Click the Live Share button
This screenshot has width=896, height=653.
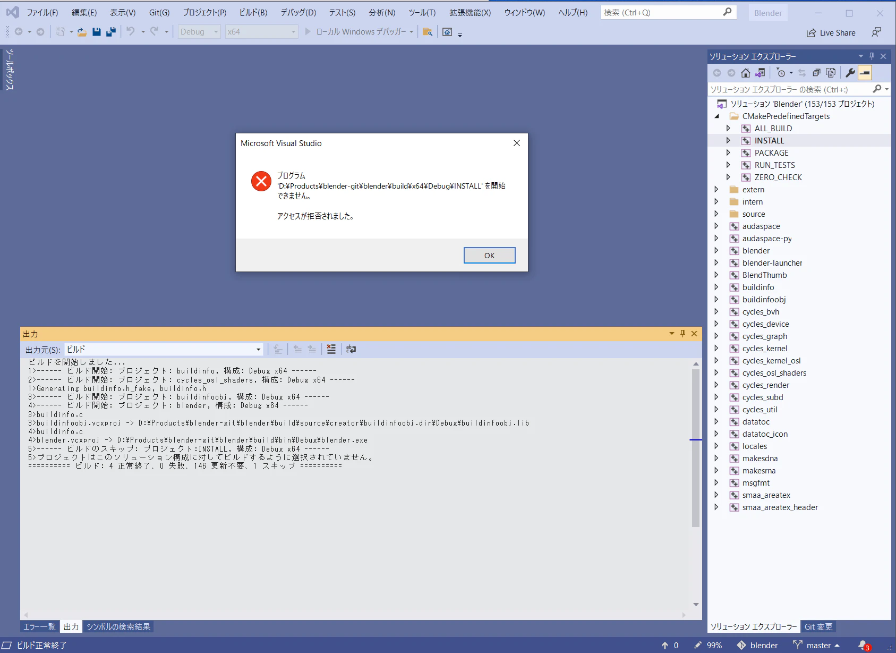coord(831,32)
